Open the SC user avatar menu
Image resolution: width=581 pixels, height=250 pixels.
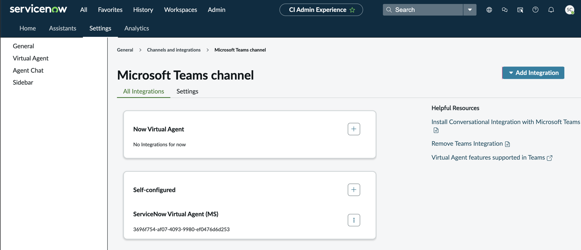(x=569, y=10)
